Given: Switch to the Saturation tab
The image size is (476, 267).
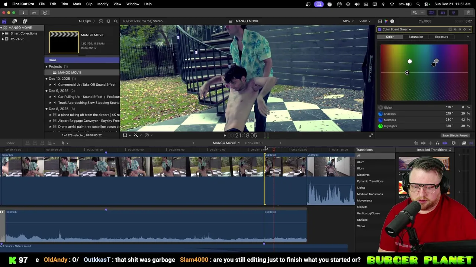Looking at the screenshot, I should pyautogui.click(x=416, y=37).
